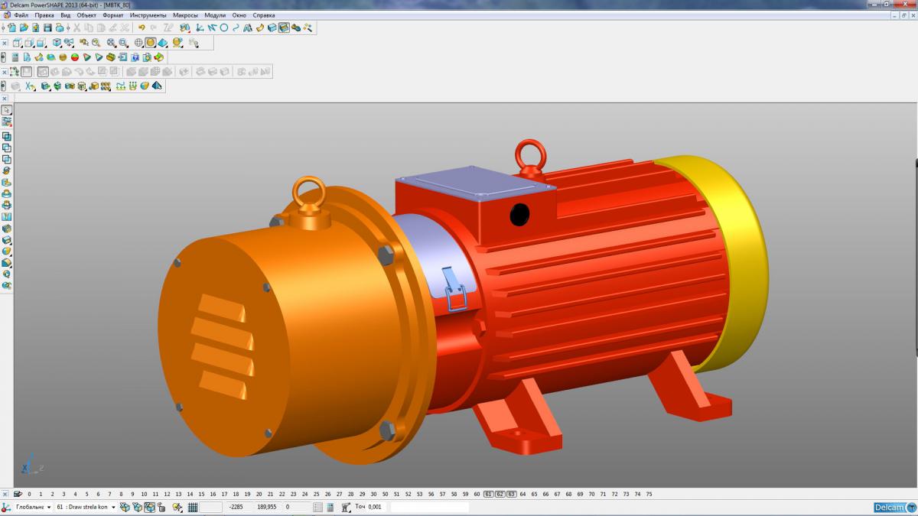Toggle wireframe sphere display
This screenshot has width=918, height=516.
138,42
